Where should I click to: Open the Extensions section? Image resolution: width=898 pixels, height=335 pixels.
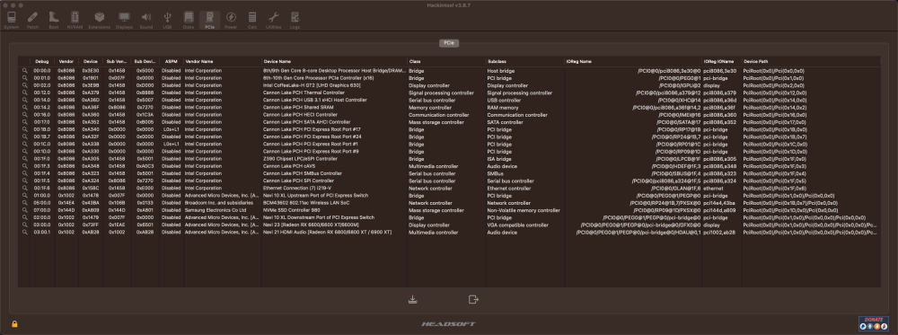[x=100, y=20]
